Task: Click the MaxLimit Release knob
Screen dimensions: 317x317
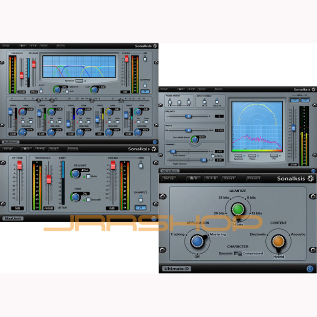Action: [75, 174]
